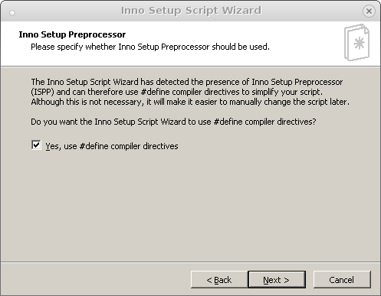Cancel the script wizard

coord(342,280)
